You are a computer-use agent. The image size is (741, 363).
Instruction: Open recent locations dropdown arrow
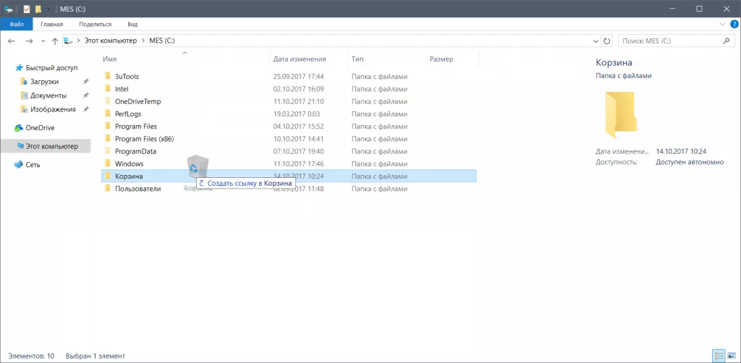tap(43, 41)
